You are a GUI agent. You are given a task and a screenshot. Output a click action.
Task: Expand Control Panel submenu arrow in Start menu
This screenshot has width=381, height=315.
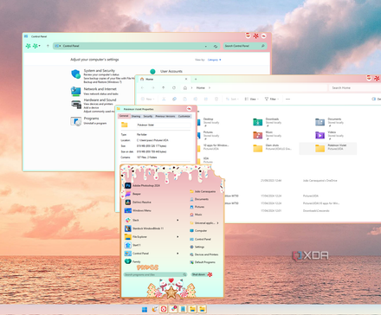click(178, 254)
